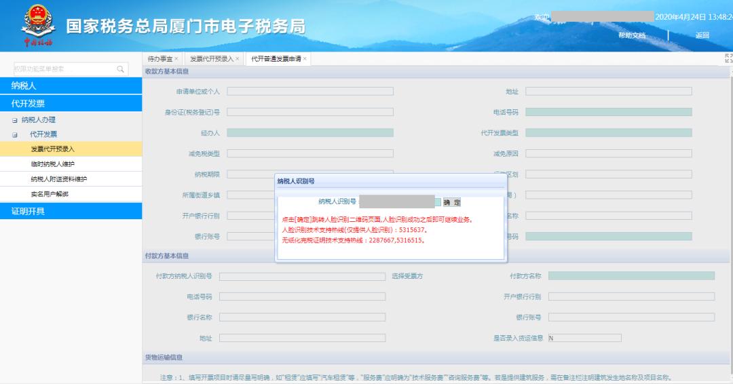Select 临时纳税人维护 in the sidebar
The width and height of the screenshot is (733, 384).
point(71,164)
